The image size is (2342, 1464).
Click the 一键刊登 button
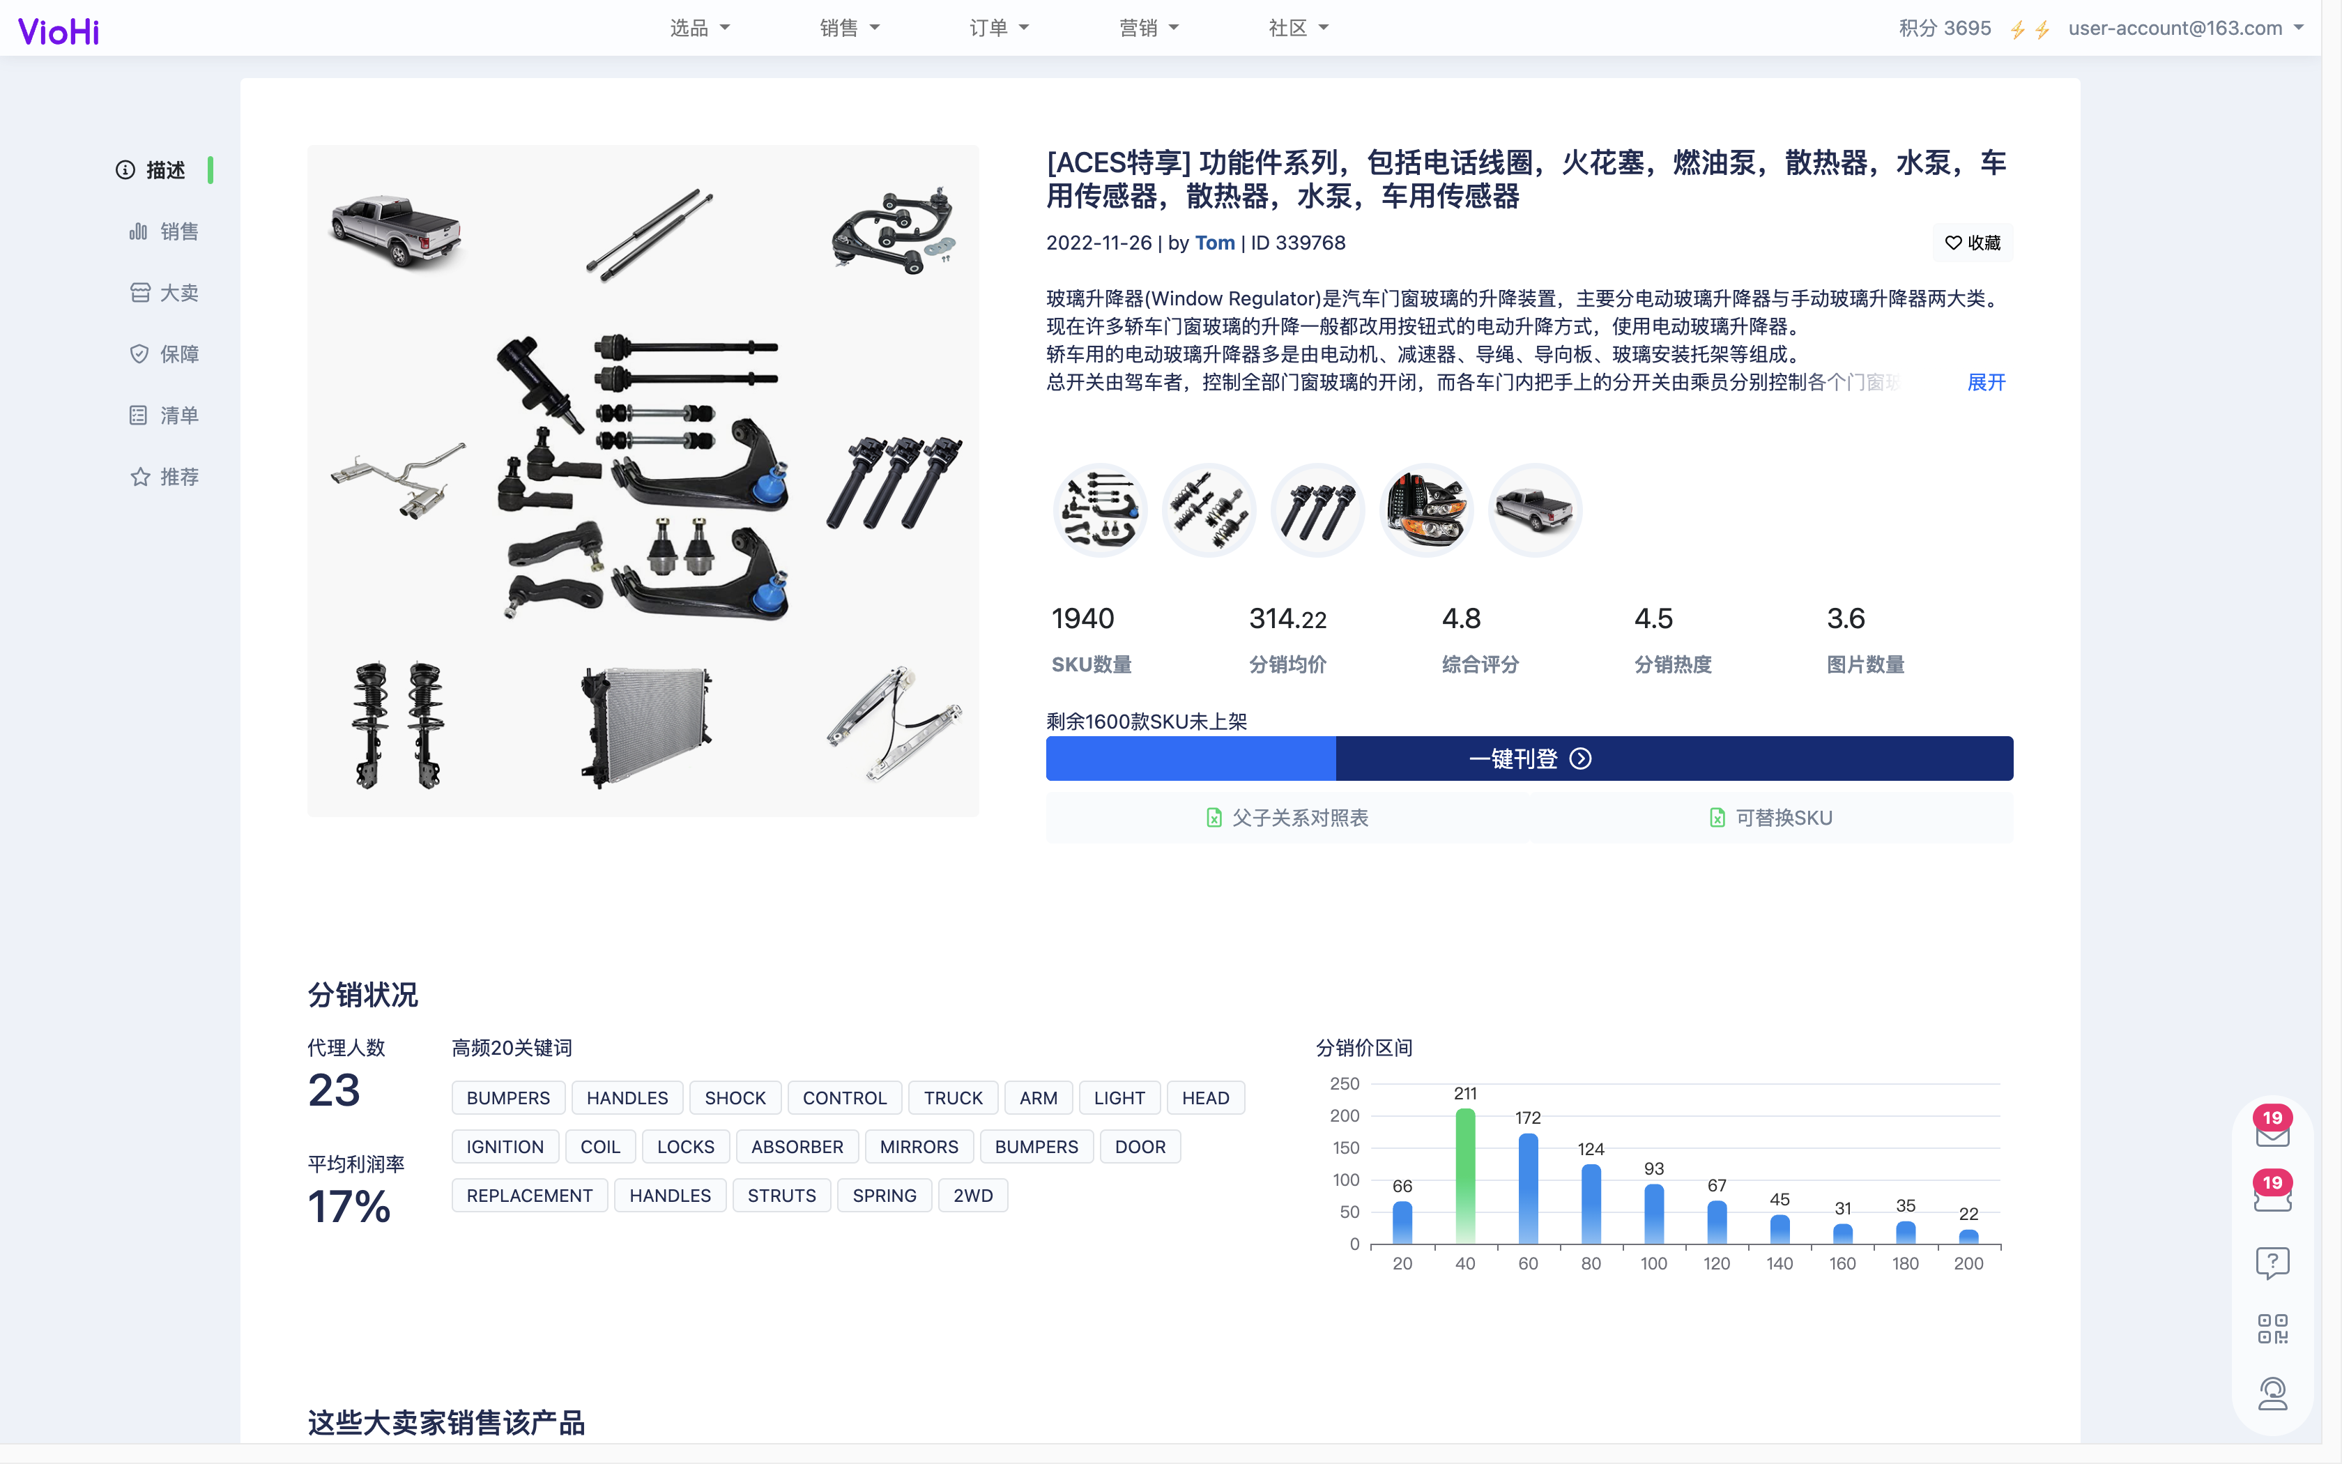click(x=1529, y=758)
